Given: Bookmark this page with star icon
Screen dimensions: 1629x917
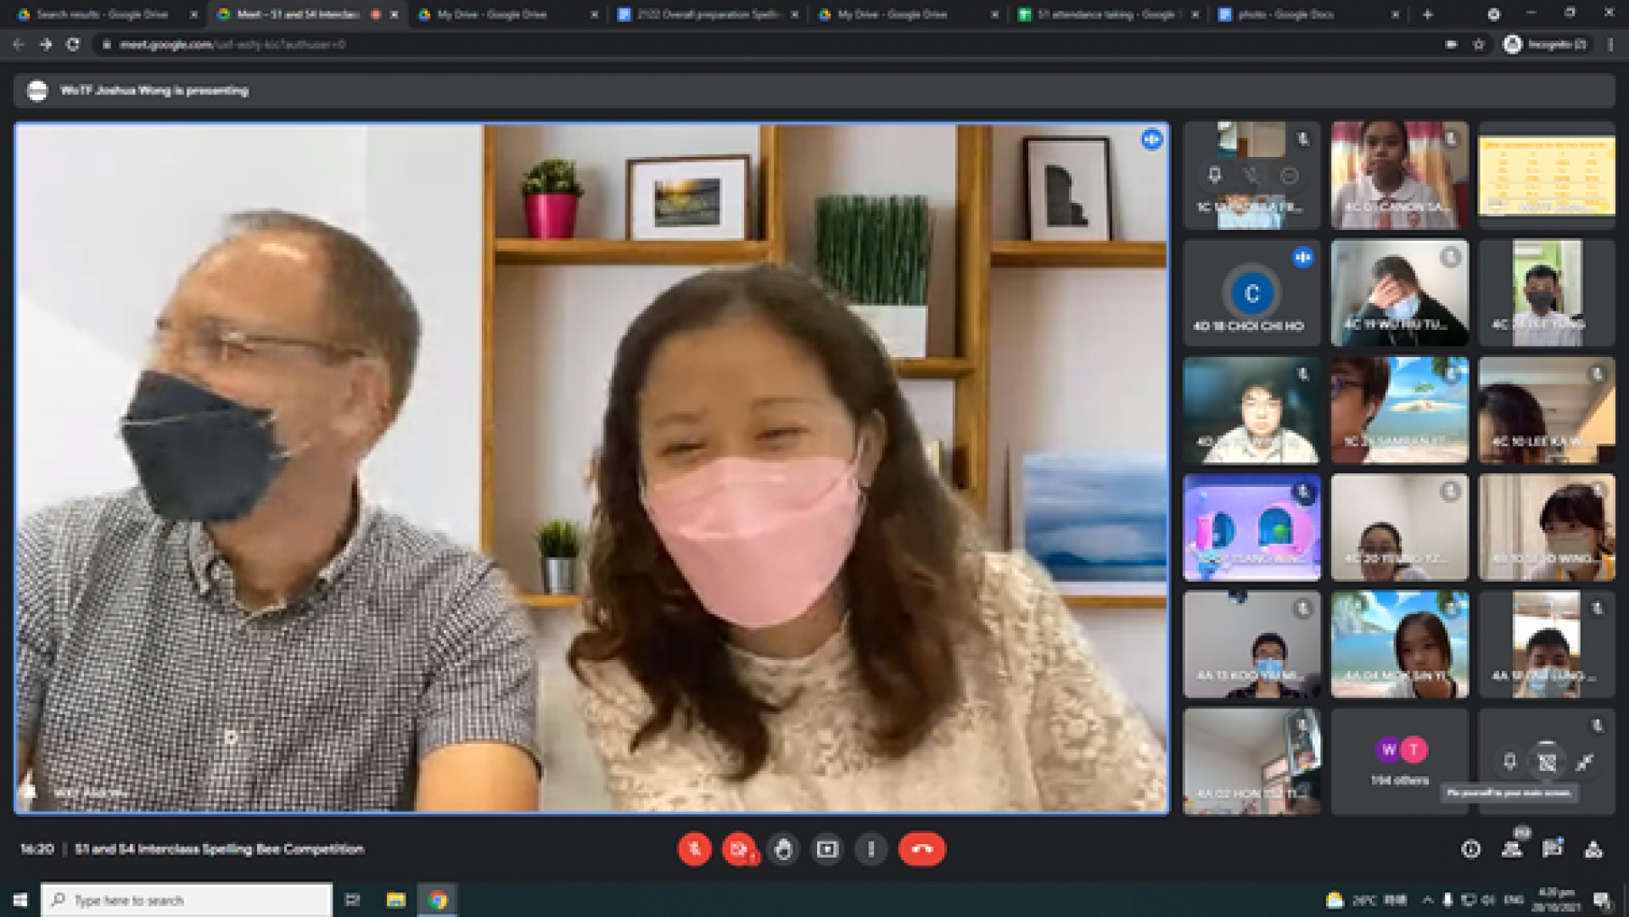Looking at the screenshot, I should pyautogui.click(x=1479, y=44).
